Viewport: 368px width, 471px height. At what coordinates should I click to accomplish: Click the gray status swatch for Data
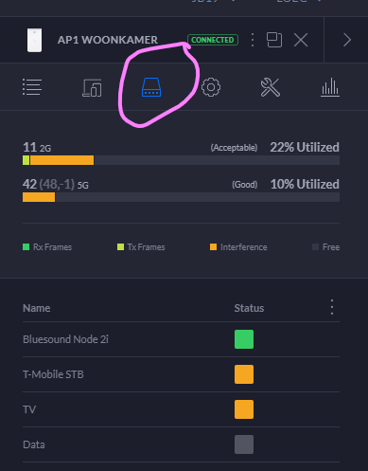coord(244,444)
